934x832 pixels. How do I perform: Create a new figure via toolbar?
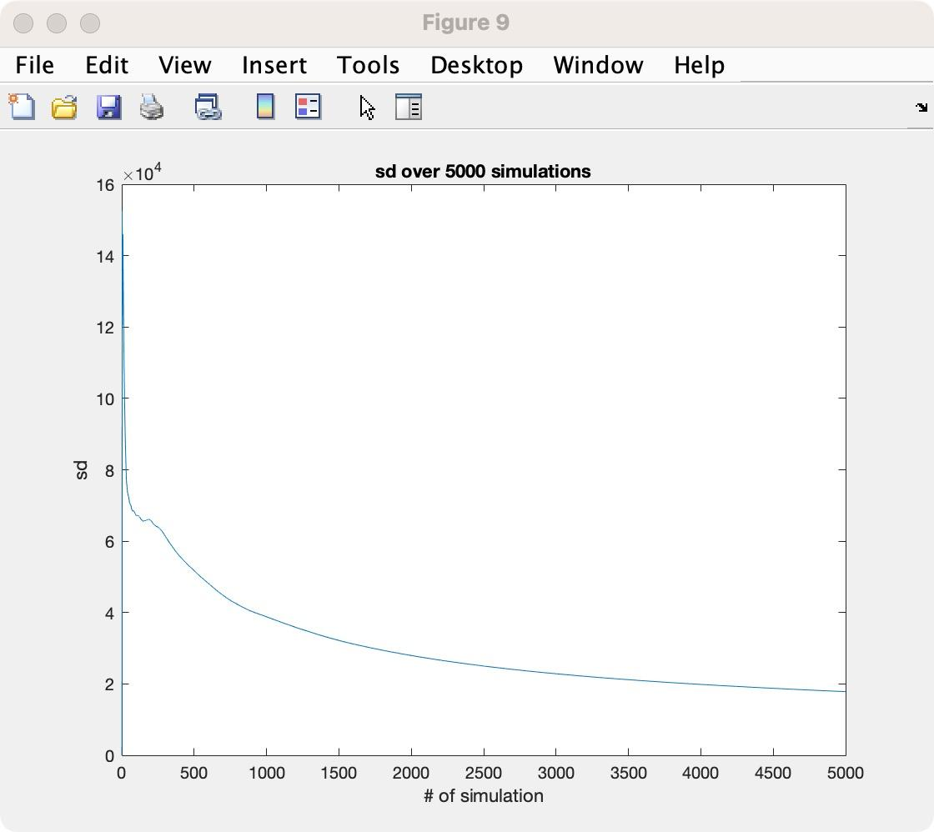click(x=23, y=107)
